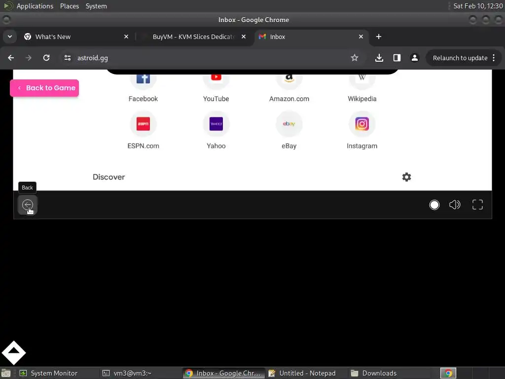Click the Chrome icon at taskbar right

(x=448, y=373)
